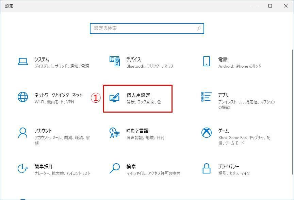Open the 検索 magnifying glass category icon
This screenshot has height=200, width=294.
(x=115, y=168)
